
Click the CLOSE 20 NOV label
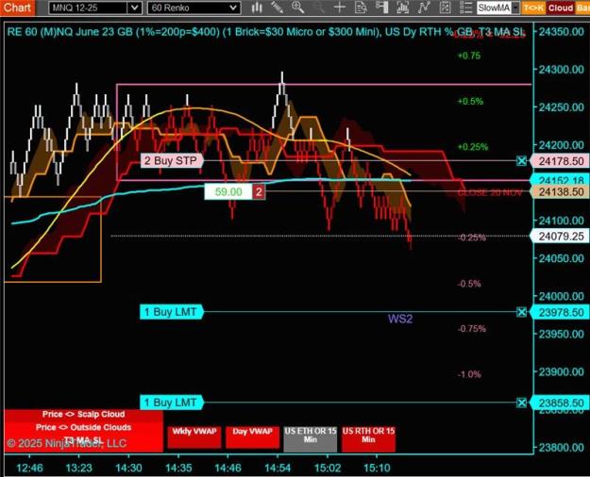tap(490, 192)
